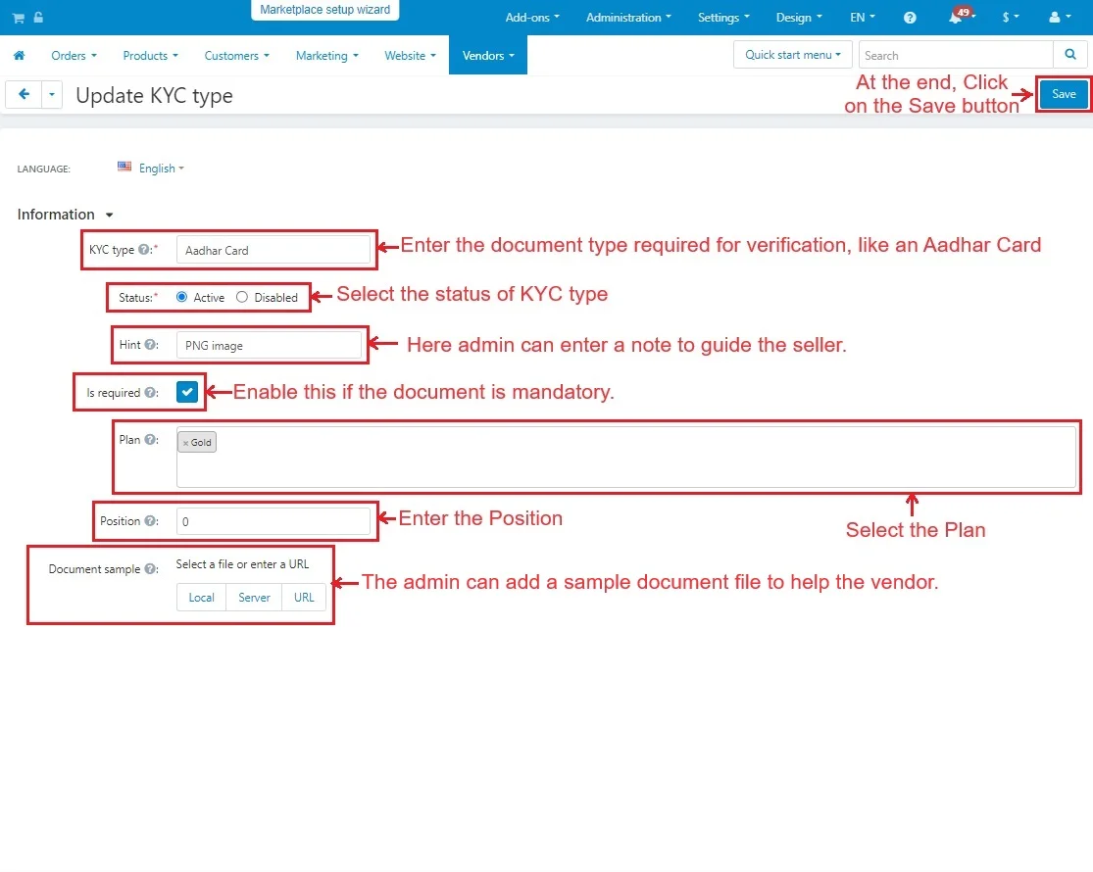
Task: Show tooltip for KYC type help icon
Action: tap(143, 249)
